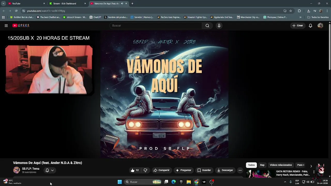Open Epic Games Launcher from taskbar
Viewport: 331px width, 186px height.
click(x=181, y=182)
